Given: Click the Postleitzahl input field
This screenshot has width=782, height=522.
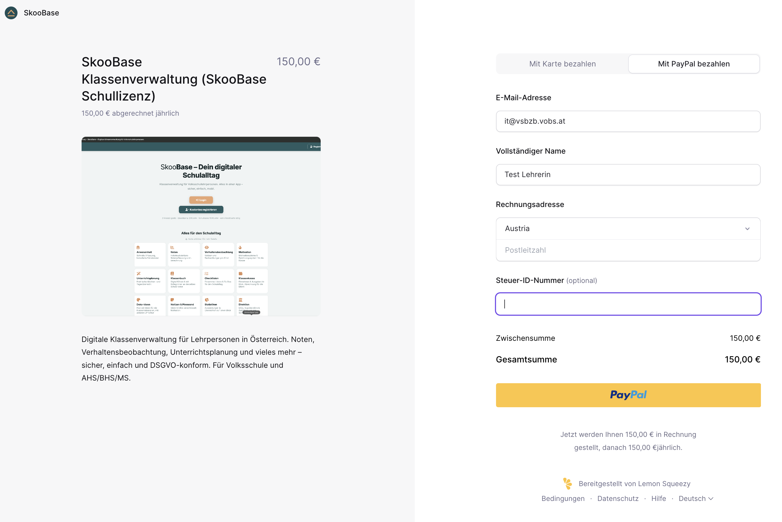Looking at the screenshot, I should tap(628, 250).
